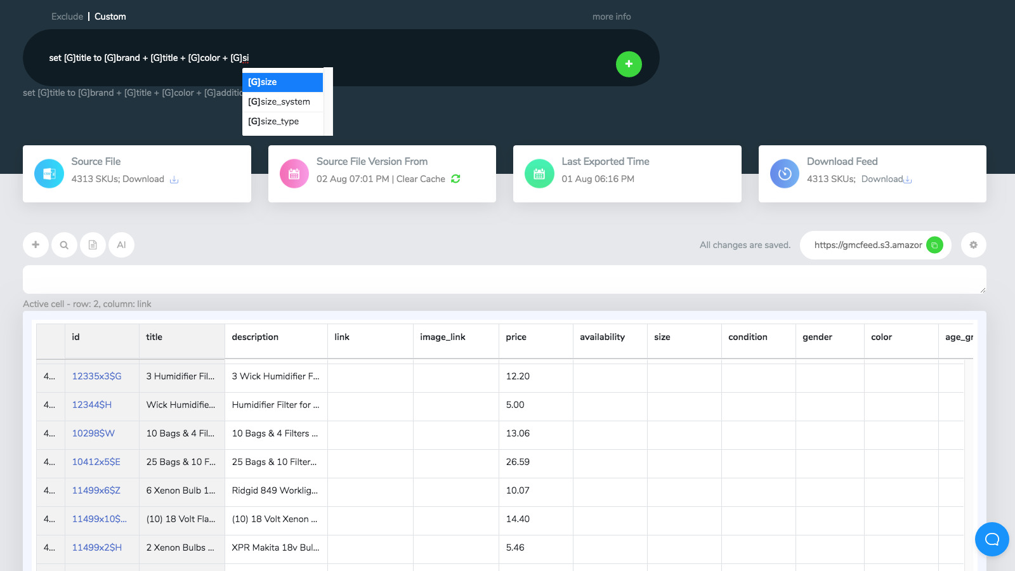Open the chat support bubble
This screenshot has width=1015, height=571.
[992, 539]
